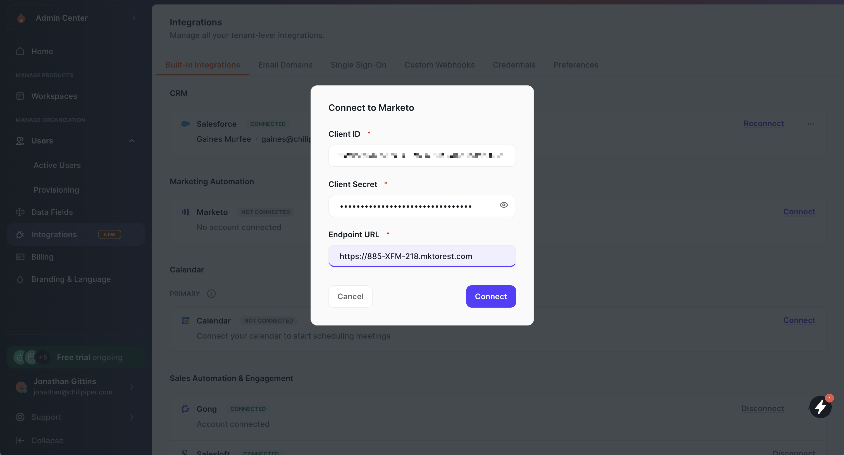Collapse the Users submenu chevron
Screen dimensions: 844x455
132,141
